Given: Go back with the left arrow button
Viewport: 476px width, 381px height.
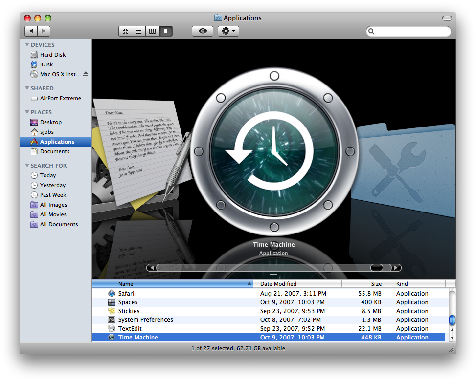Looking at the screenshot, I should [x=31, y=31].
